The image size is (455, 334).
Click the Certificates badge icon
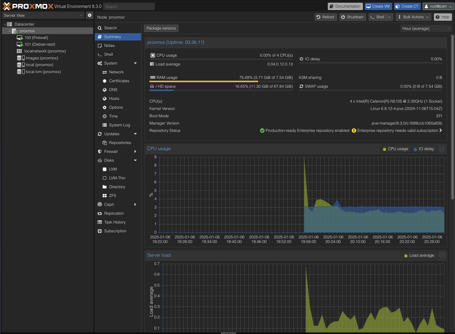tap(105, 81)
